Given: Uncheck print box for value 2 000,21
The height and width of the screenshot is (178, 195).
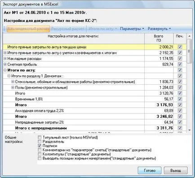Looking at the screenshot, I should pyautogui.click(x=180, y=47).
